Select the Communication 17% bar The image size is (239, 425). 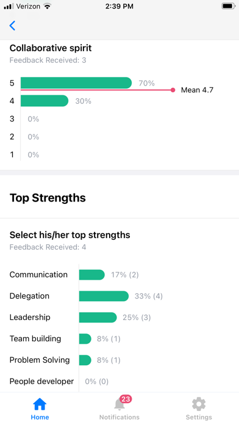click(91, 275)
